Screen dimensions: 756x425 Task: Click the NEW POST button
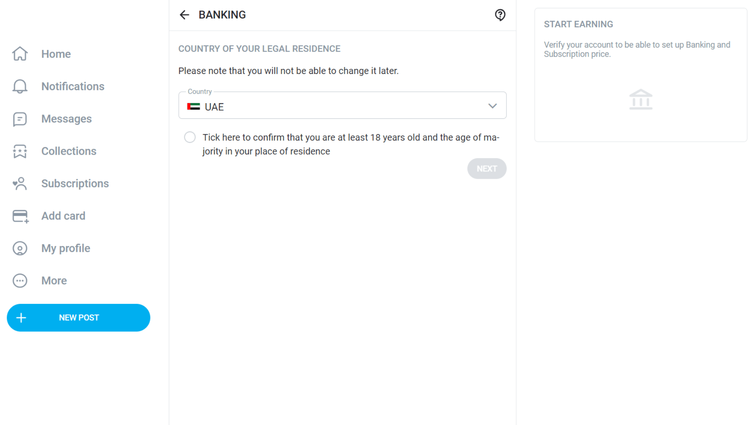tap(79, 318)
